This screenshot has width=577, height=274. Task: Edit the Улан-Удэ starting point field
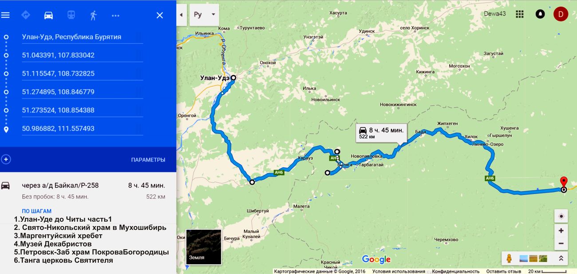[x=82, y=37]
